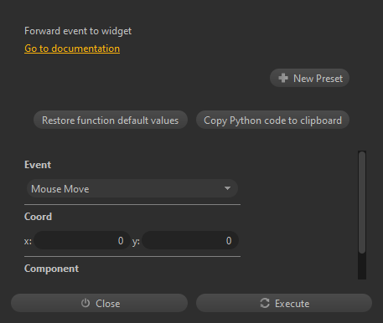This screenshot has height=323, width=383.
Task: Click the arrow of the Event combo box
Action: [x=227, y=188]
